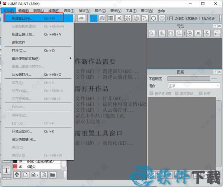This screenshot has width=223, height=187.
Task: Select the grid snap icon
Action: pyautogui.click(x=111, y=18)
